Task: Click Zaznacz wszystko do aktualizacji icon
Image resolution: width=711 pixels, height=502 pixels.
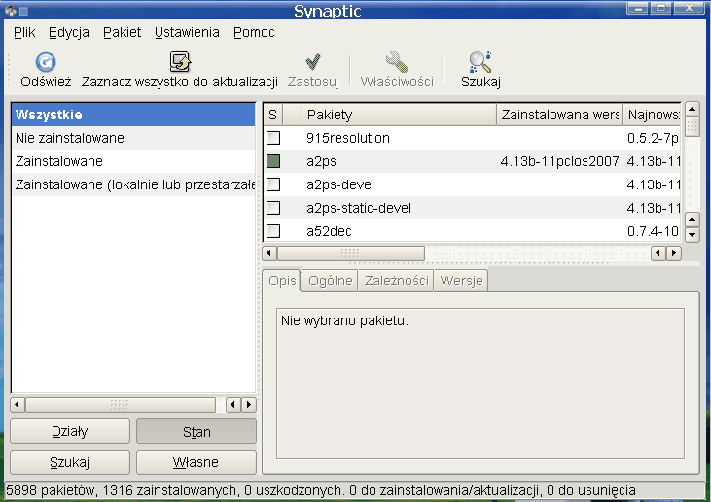Action: pyautogui.click(x=180, y=62)
